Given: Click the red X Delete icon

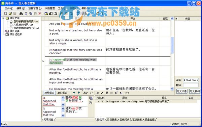Looking at the screenshot, I should pyautogui.click(x=40, y=14).
